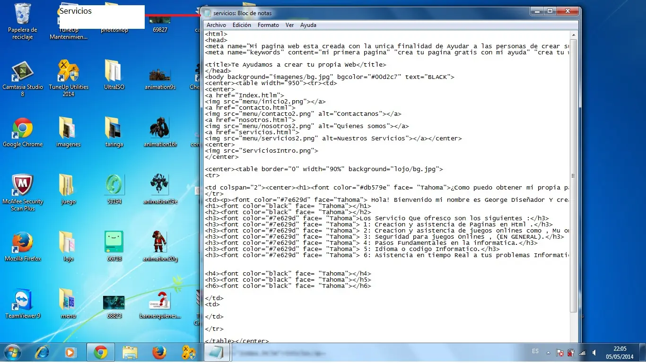The image size is (646, 363).
Task: Select the taringa folder on desktop
Action: pyautogui.click(x=114, y=133)
